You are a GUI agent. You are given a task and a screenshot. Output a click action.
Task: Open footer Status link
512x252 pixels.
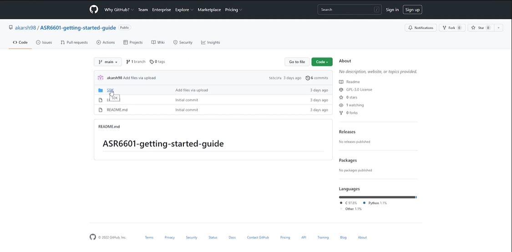pyautogui.click(x=213, y=237)
